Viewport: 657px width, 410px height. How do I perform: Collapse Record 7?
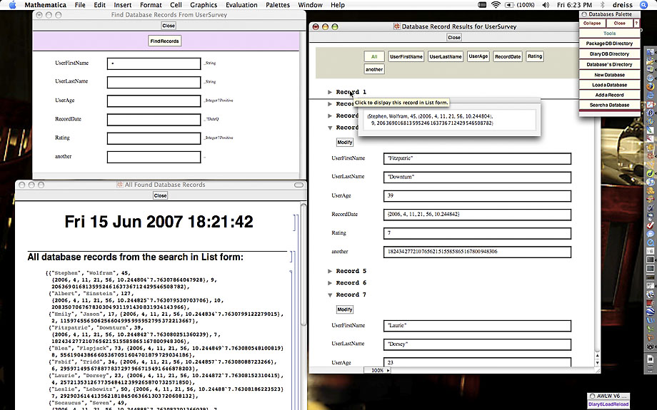pyautogui.click(x=330, y=294)
